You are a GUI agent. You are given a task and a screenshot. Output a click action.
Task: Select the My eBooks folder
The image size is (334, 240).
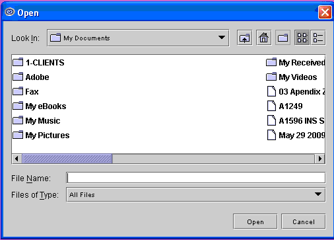(x=40, y=106)
